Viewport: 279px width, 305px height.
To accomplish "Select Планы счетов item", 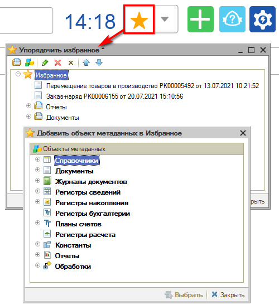I will point(78,224).
